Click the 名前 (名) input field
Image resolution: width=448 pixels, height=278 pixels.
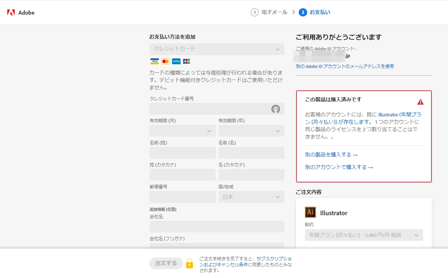tap(251, 153)
